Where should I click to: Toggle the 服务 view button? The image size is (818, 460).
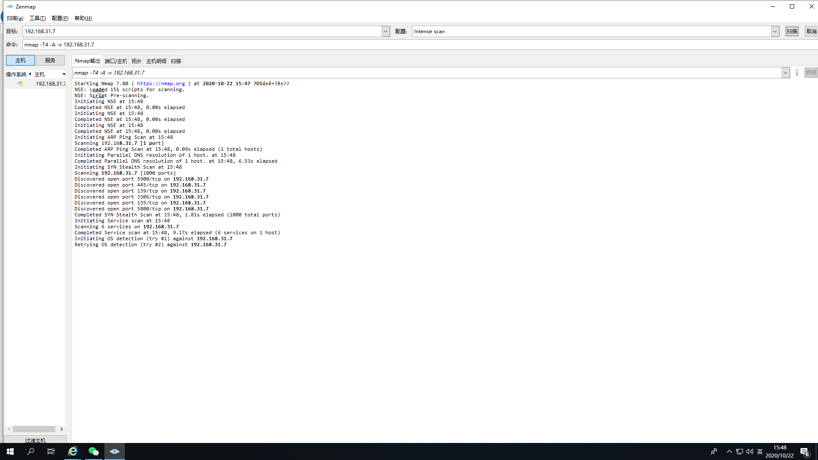[x=50, y=60]
